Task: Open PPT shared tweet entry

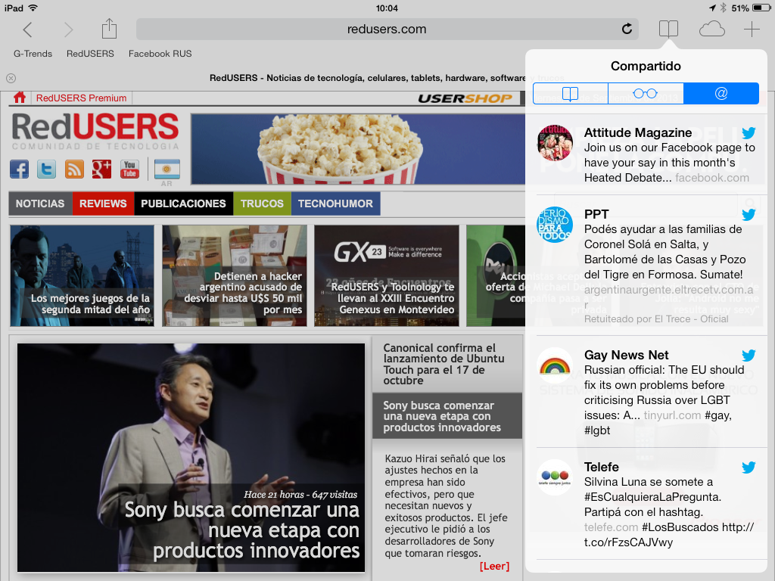Action: [x=646, y=266]
